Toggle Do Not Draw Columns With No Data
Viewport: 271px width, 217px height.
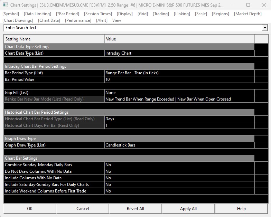(x=179, y=171)
